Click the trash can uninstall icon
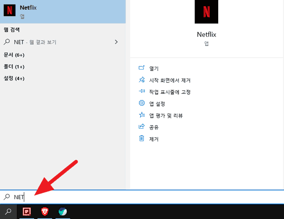This screenshot has width=284, height=219. tap(142, 138)
